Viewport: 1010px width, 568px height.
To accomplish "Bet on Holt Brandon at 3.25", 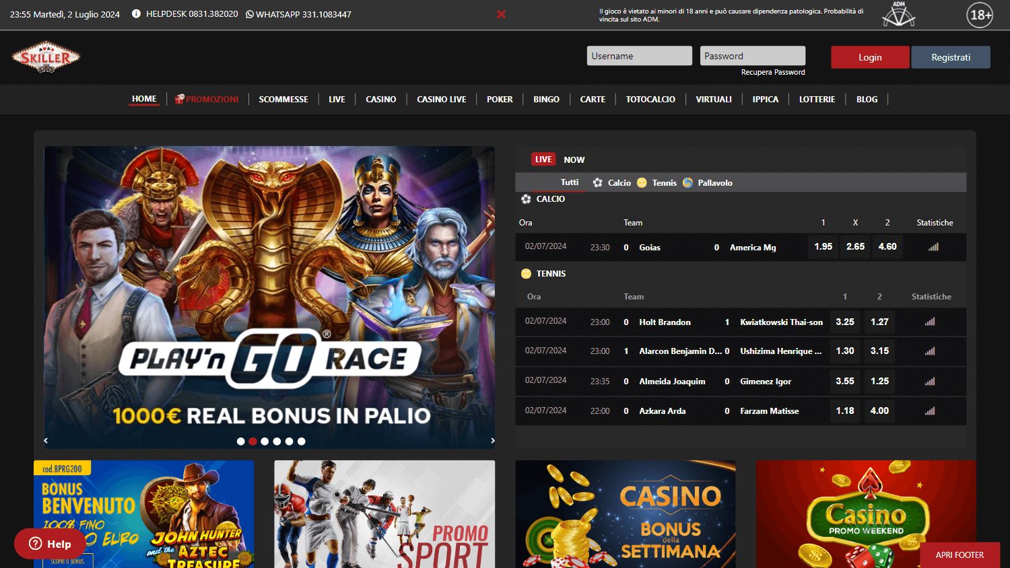I will (x=845, y=322).
